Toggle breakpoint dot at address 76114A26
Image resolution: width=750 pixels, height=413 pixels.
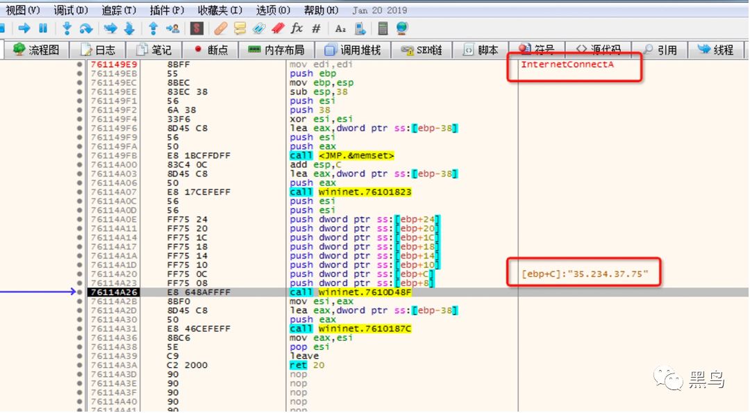[x=80, y=292]
